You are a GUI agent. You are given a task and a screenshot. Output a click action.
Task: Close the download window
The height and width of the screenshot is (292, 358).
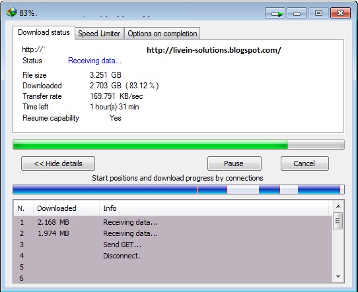click(340, 13)
